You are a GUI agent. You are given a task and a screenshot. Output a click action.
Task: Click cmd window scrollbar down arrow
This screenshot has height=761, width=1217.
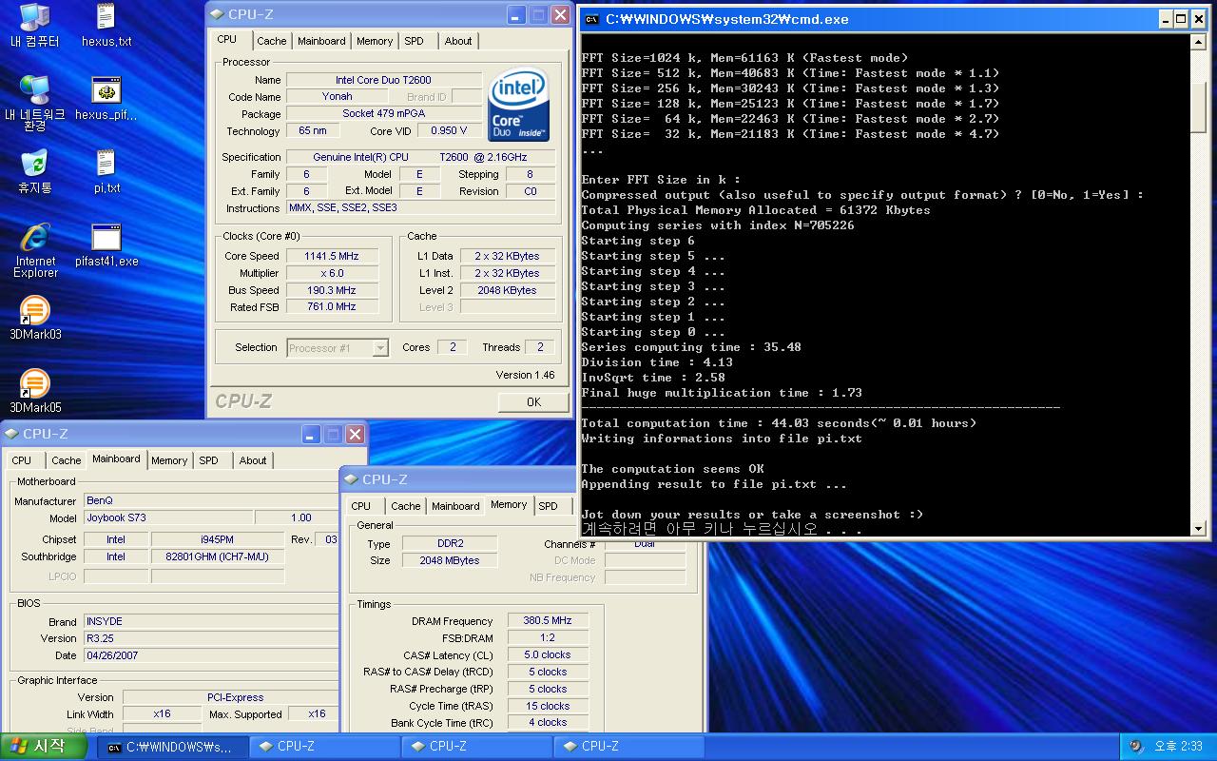(x=1198, y=528)
